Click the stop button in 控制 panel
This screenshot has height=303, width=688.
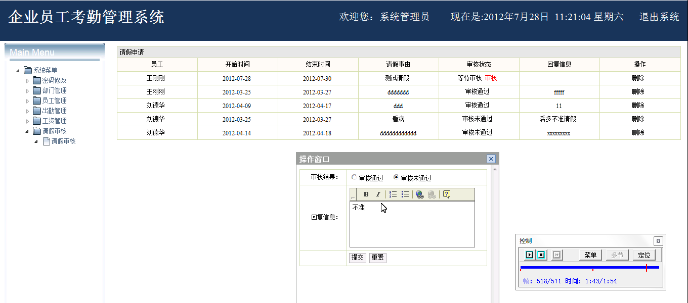click(x=541, y=255)
